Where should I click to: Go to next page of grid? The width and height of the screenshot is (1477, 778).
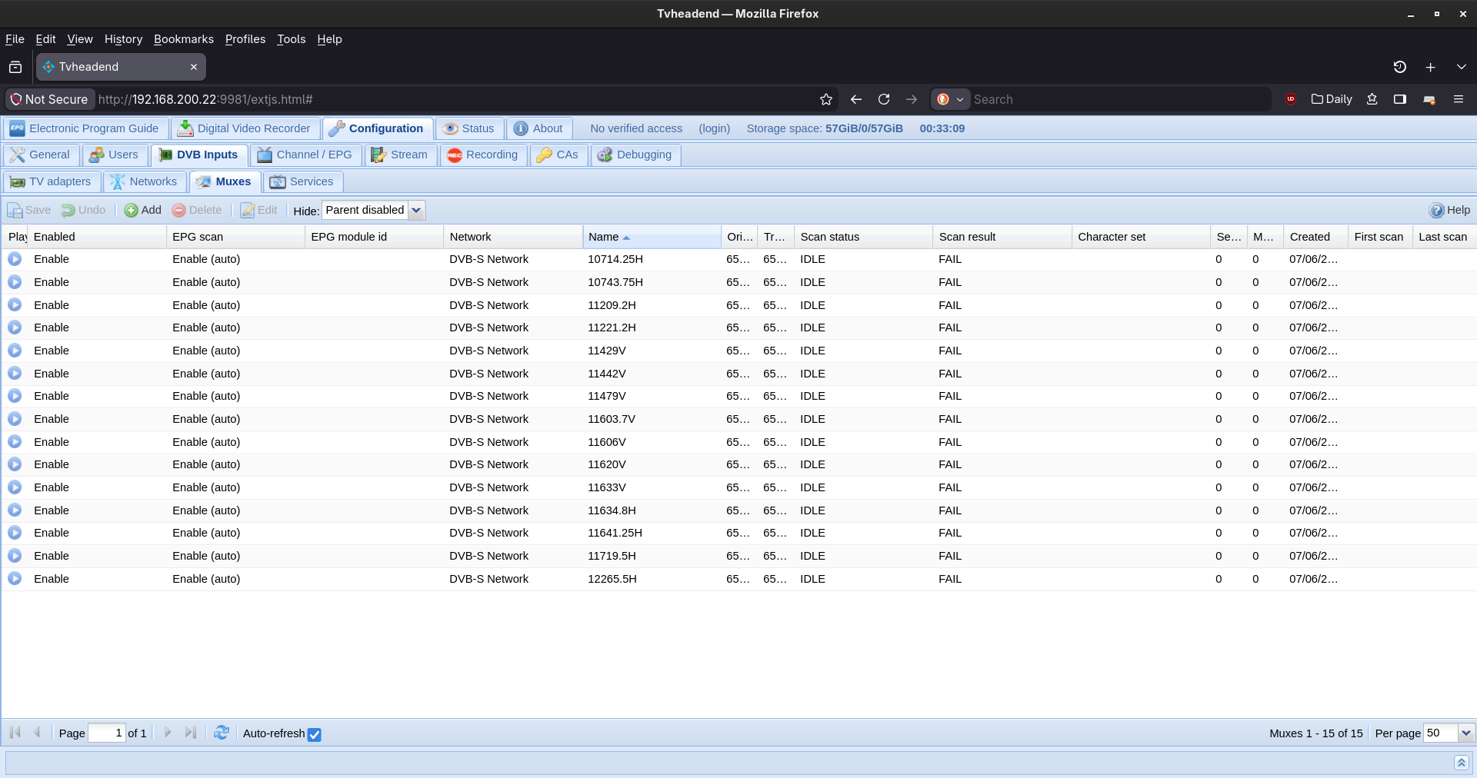(x=168, y=733)
